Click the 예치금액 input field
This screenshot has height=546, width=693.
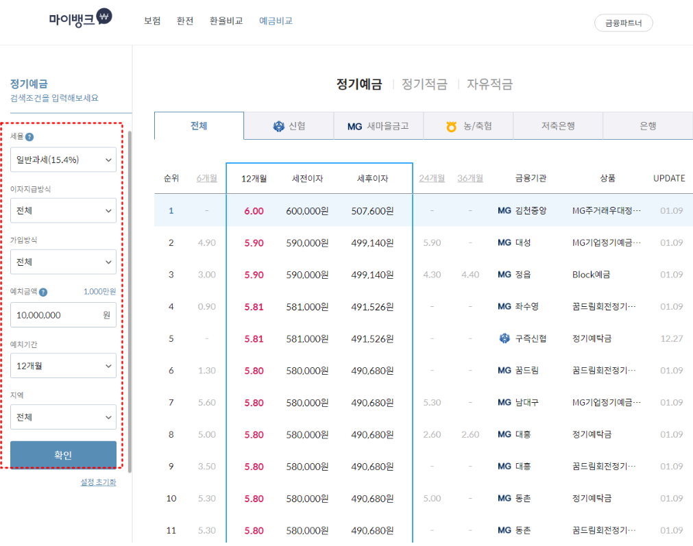[63, 314]
